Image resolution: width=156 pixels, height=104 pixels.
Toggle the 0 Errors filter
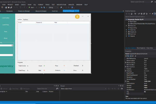4,89
